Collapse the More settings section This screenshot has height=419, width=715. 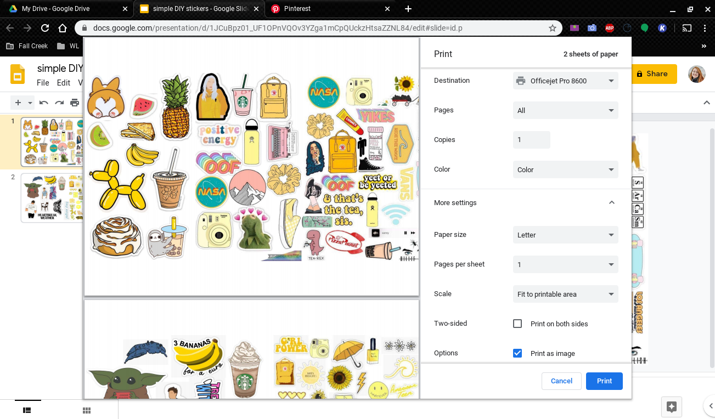point(611,202)
